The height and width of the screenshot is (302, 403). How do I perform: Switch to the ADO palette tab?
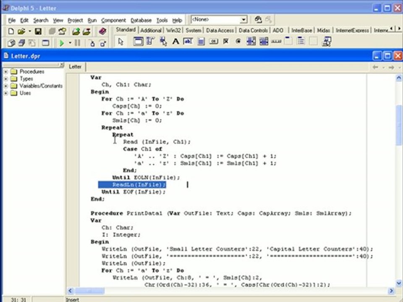tap(278, 30)
